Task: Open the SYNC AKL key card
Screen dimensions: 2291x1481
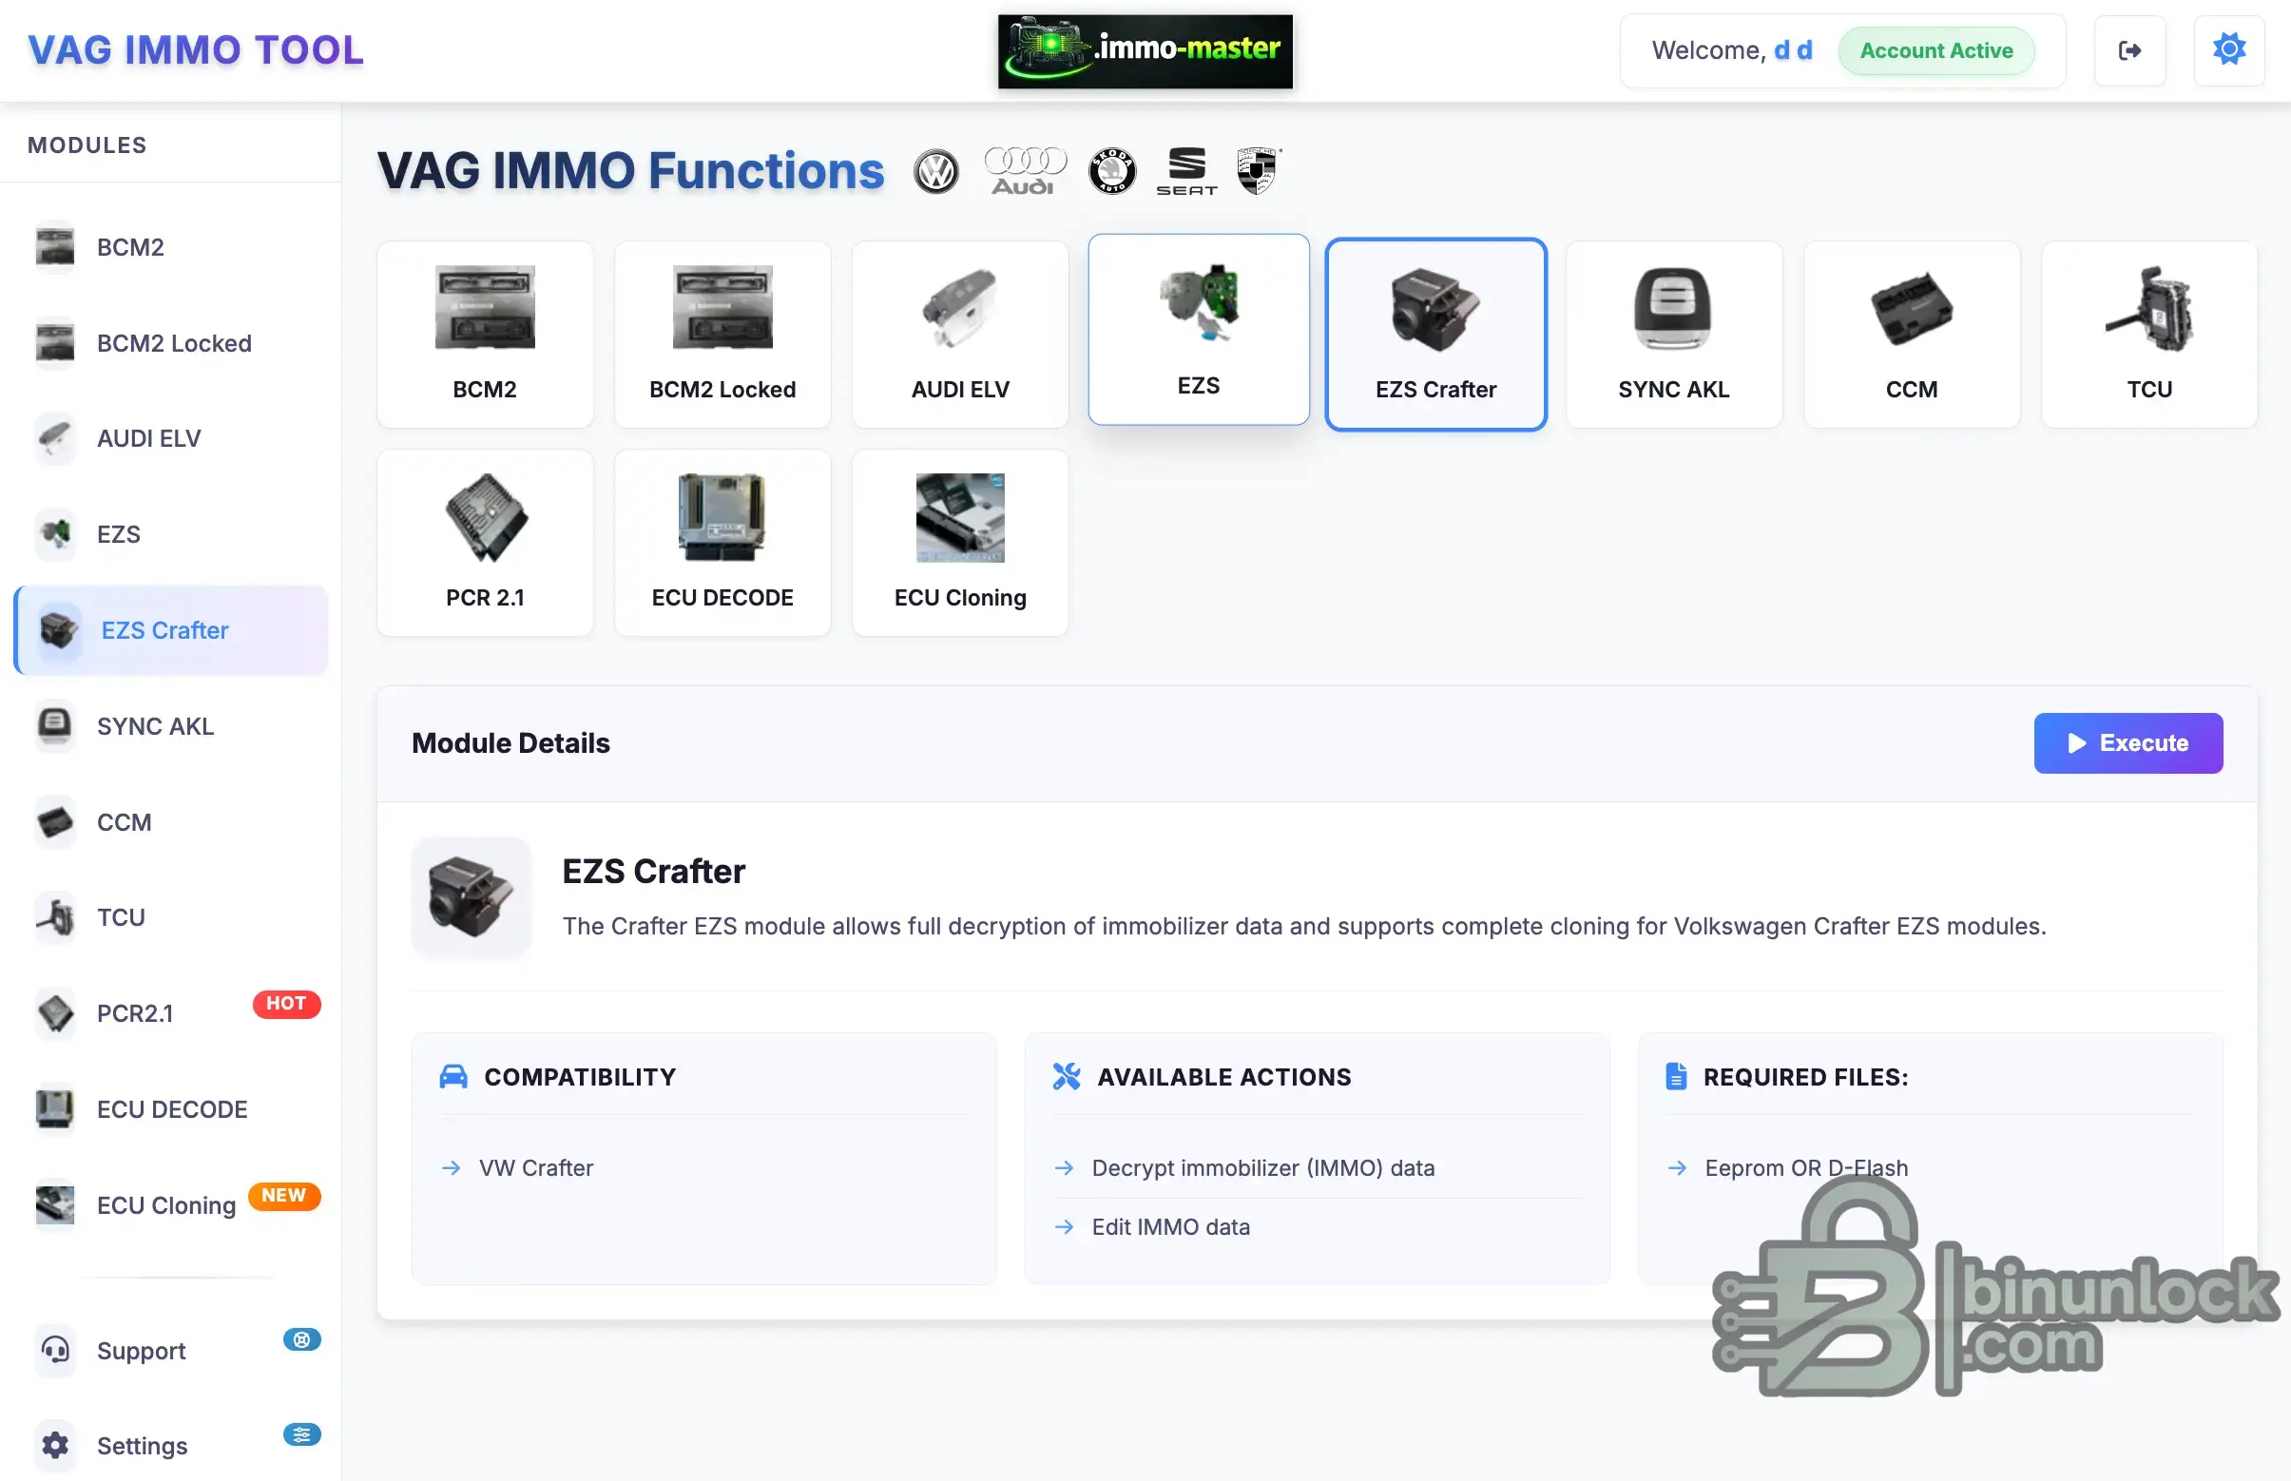Action: pyautogui.click(x=1672, y=334)
